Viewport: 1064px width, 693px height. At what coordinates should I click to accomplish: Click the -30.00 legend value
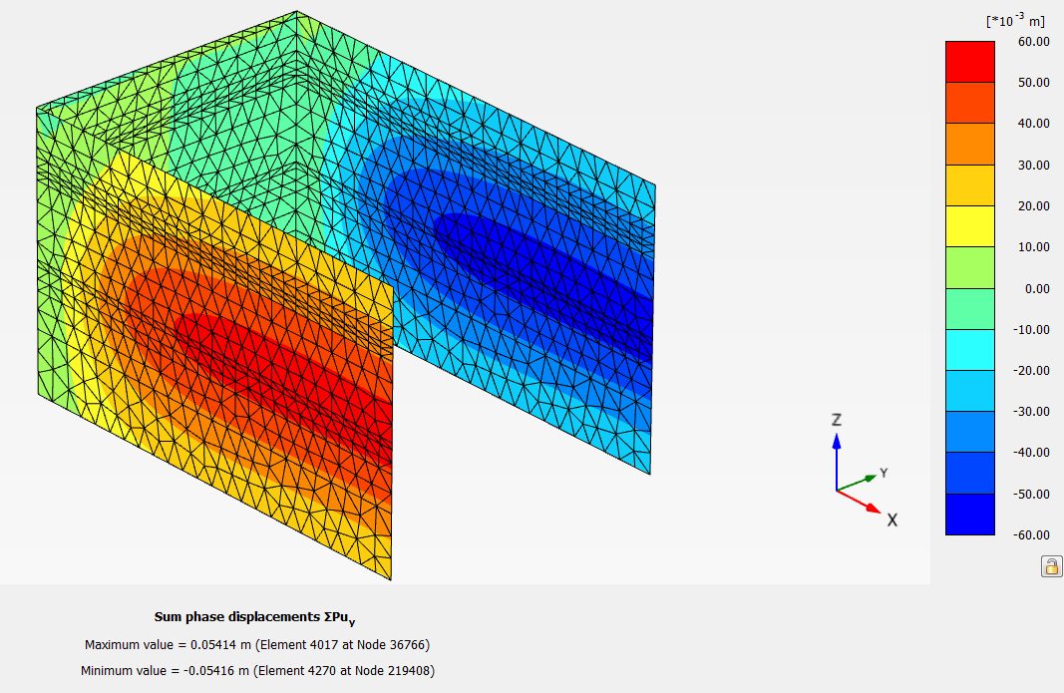[x=1031, y=412]
